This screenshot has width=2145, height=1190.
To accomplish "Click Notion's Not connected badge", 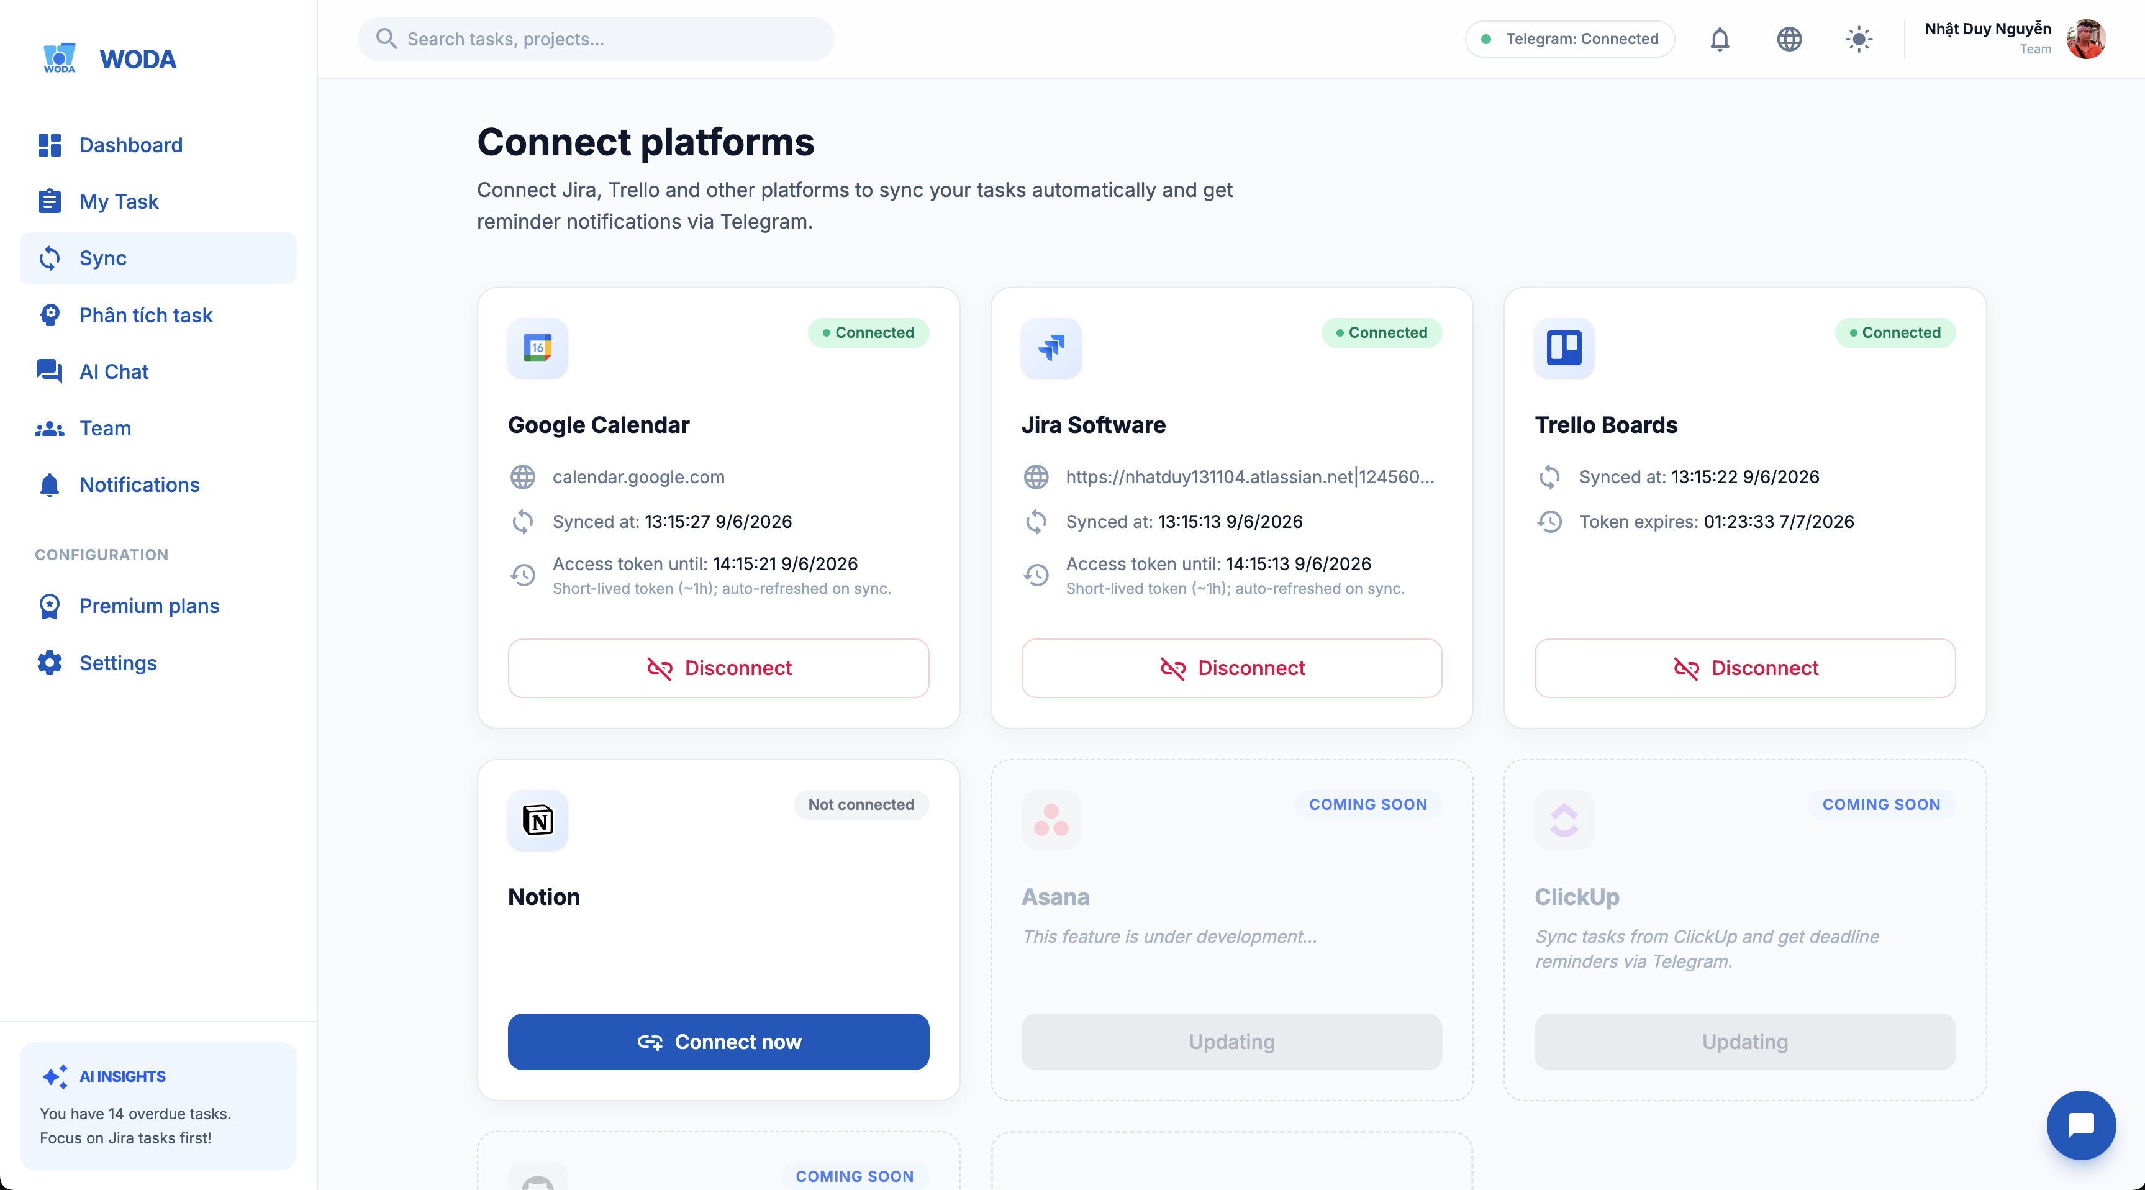I will click(861, 804).
